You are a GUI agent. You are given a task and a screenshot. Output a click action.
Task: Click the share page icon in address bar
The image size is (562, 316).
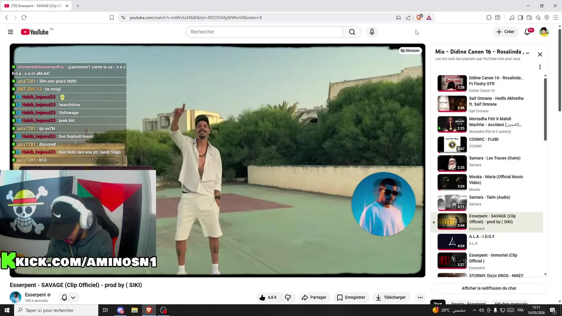coord(408,18)
